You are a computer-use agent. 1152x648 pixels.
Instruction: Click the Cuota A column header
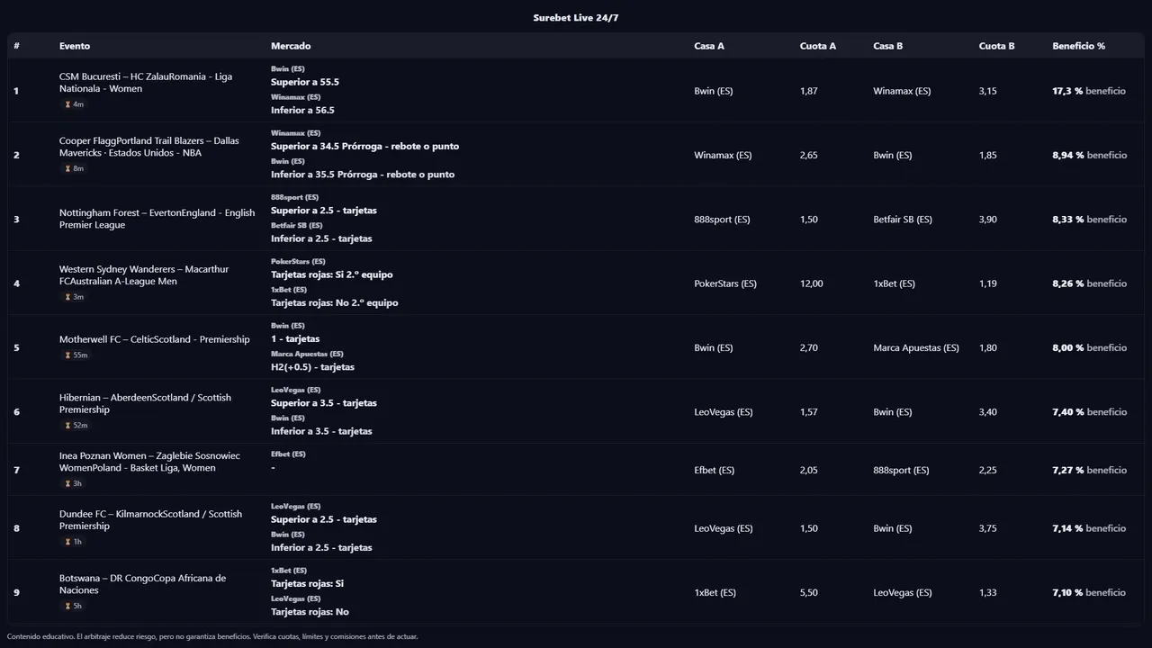pos(817,46)
